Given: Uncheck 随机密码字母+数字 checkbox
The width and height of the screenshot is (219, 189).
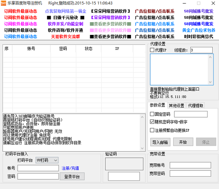Looking at the screenshot, I should pos(152,122).
